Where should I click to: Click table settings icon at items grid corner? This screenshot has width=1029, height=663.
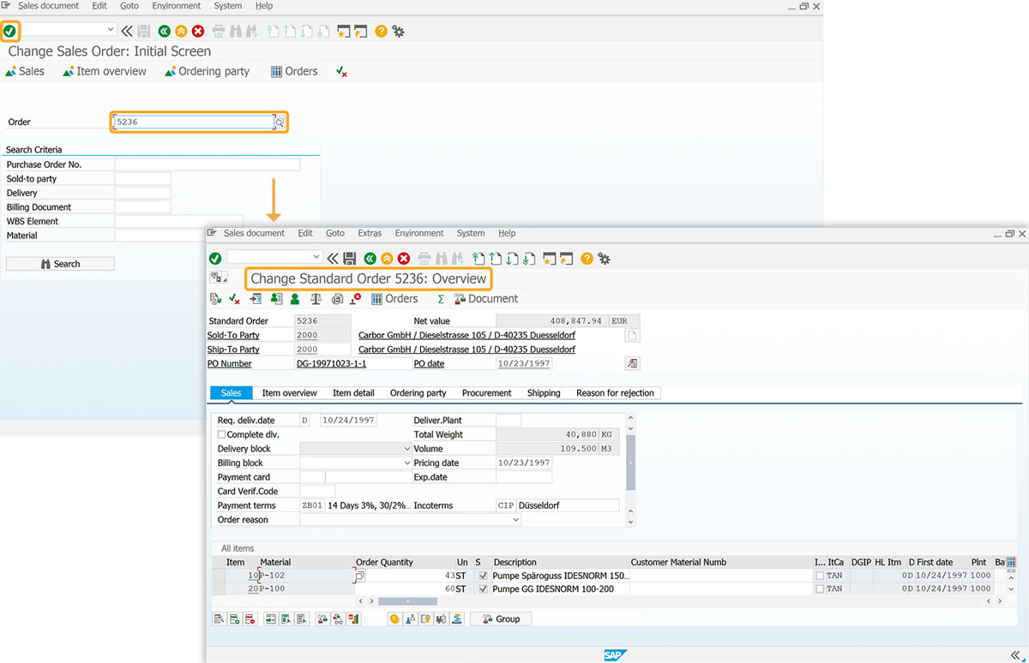click(x=1011, y=562)
